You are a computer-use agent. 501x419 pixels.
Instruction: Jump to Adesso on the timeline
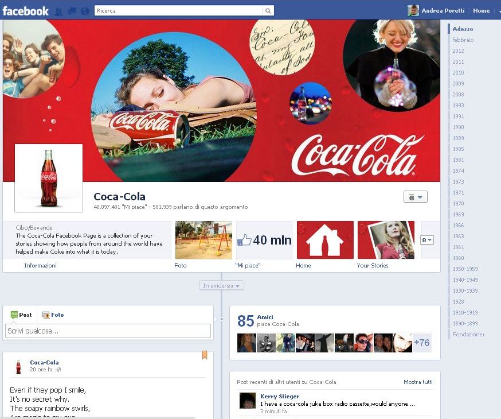pos(463,29)
